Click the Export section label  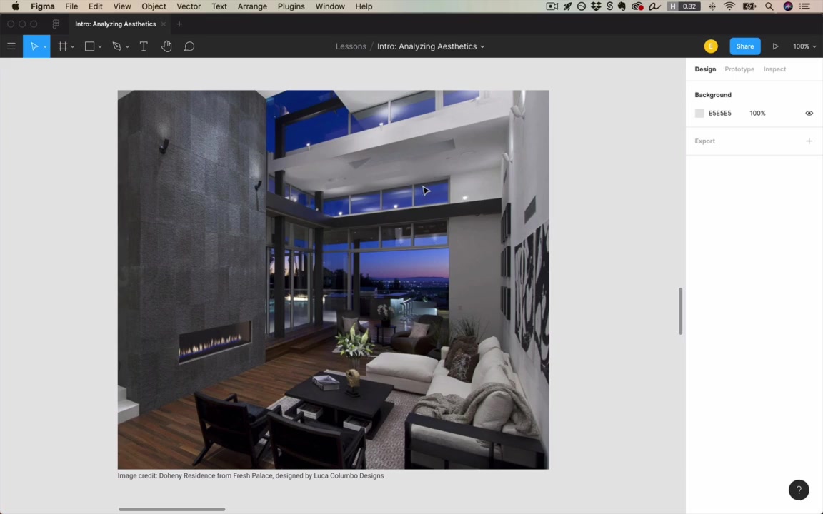[x=704, y=141]
